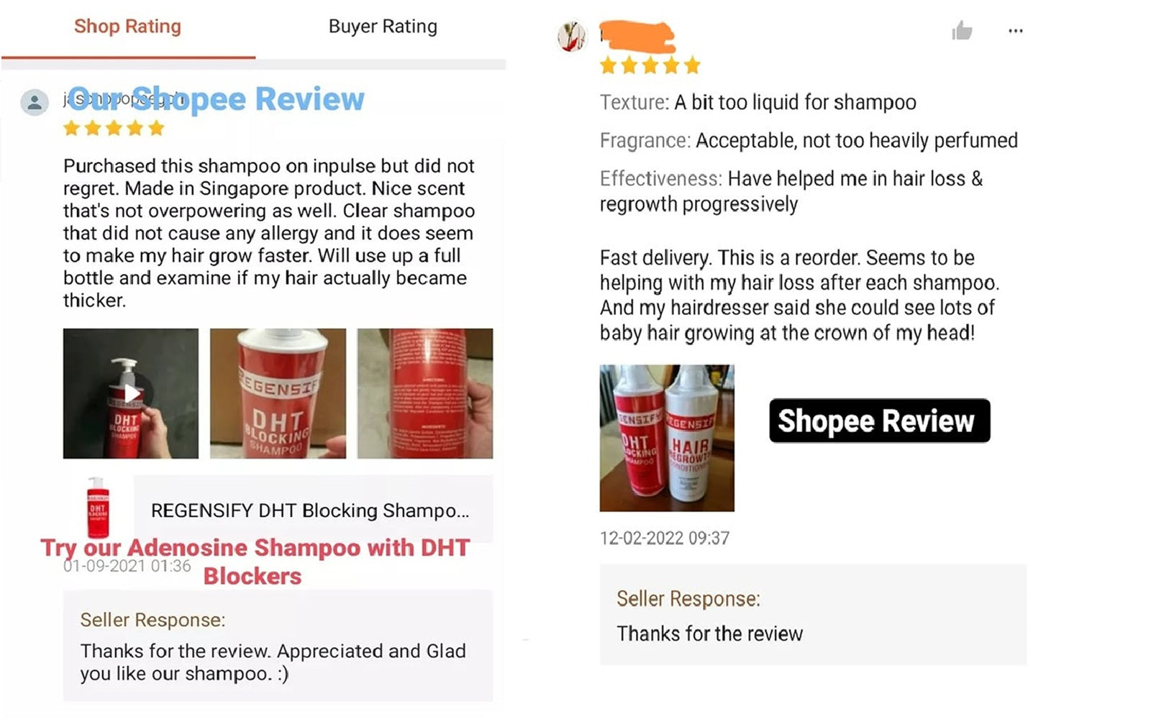The image size is (1151, 719).
Task: Click the reviewer's gray avatar icon
Action: pyautogui.click(x=35, y=103)
